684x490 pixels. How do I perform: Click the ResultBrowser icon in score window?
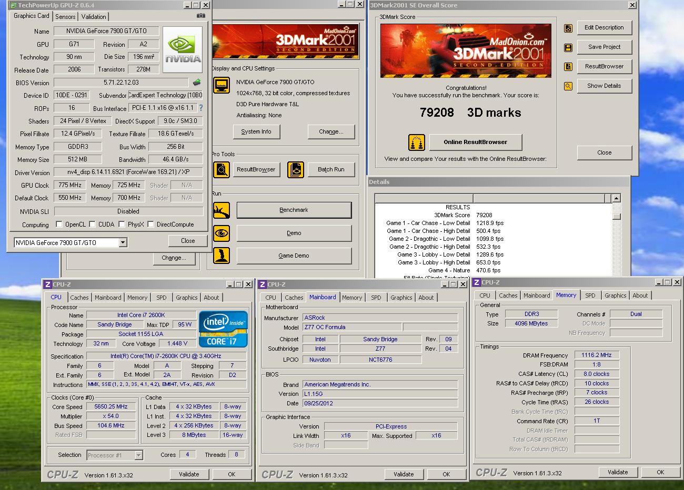568,67
